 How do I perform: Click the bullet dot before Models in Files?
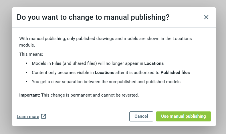pos(26,63)
